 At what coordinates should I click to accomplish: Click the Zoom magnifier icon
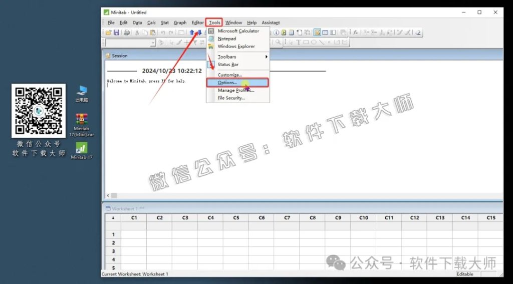278,42
